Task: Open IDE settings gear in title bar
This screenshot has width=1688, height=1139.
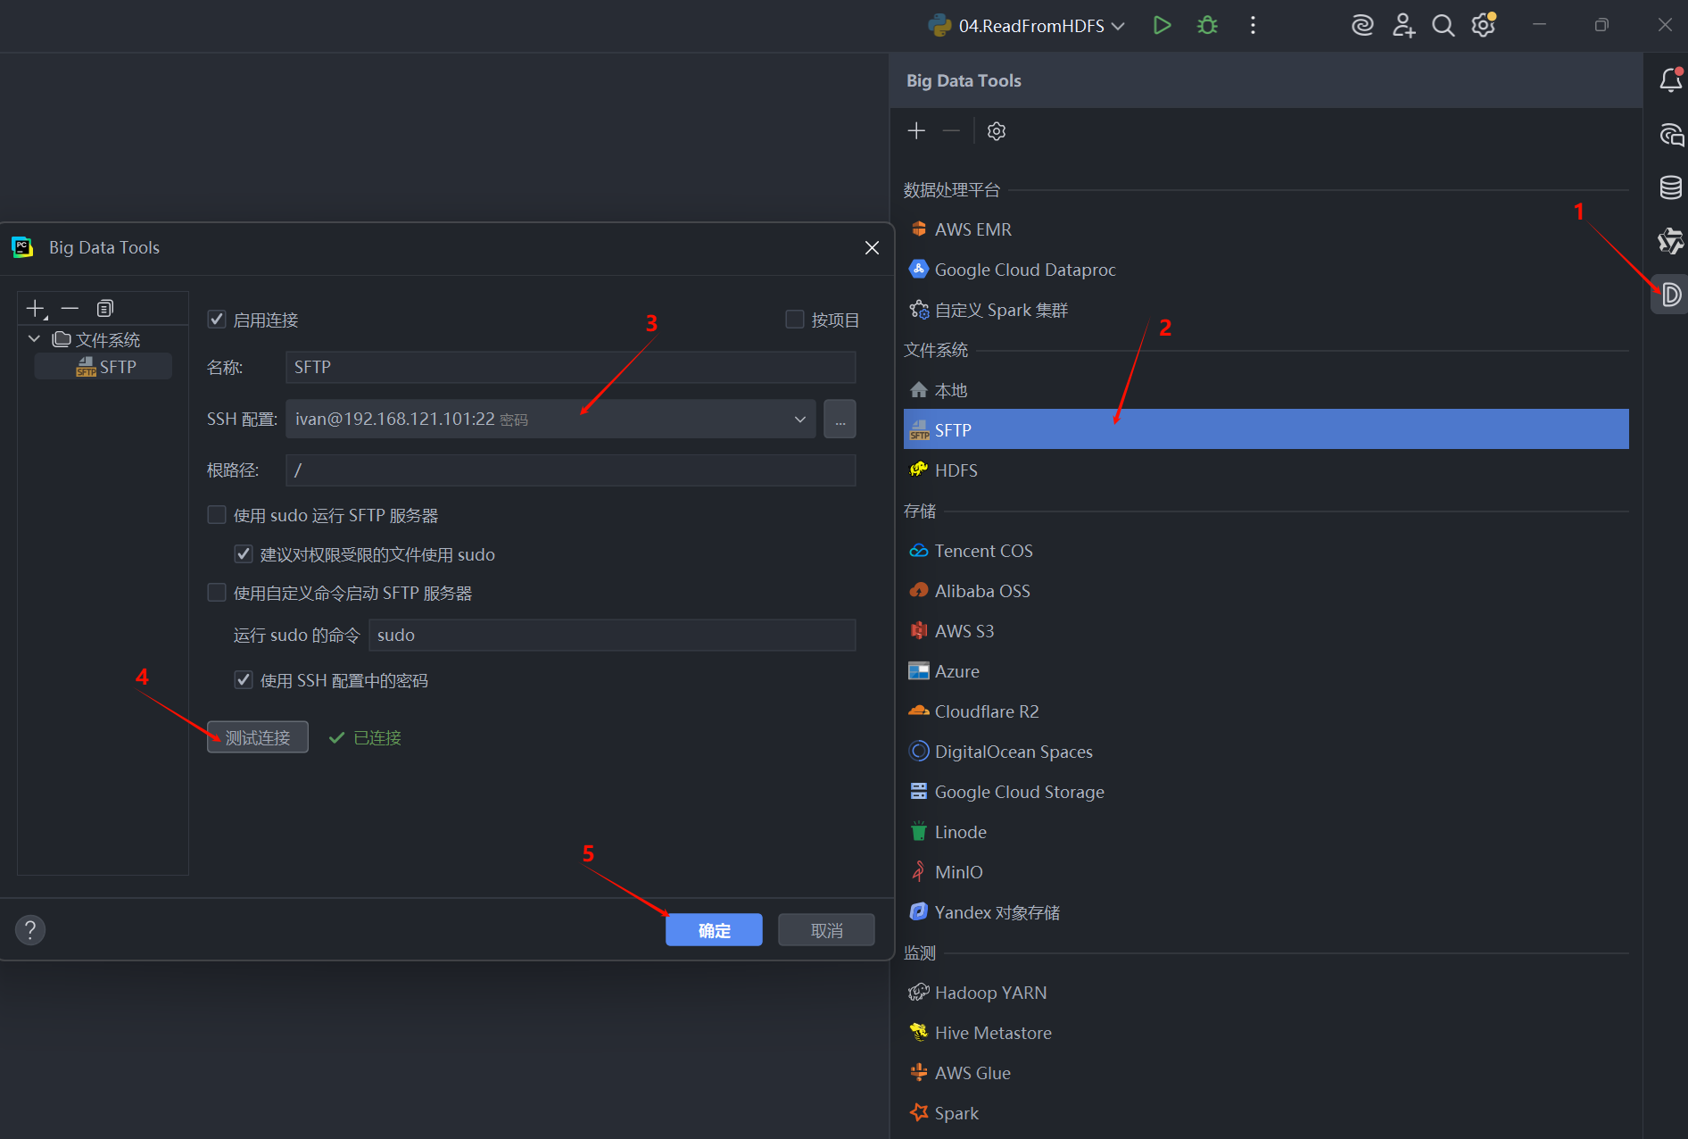Action: click(1484, 25)
